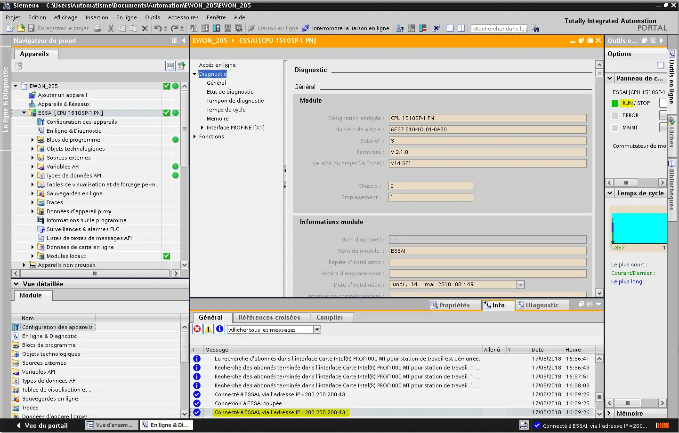Collapse Temps de cycle section
Viewport: 679px width, 433px height.
(610, 193)
